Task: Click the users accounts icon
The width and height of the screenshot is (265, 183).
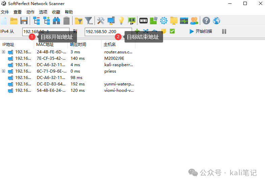Action: [194, 21]
